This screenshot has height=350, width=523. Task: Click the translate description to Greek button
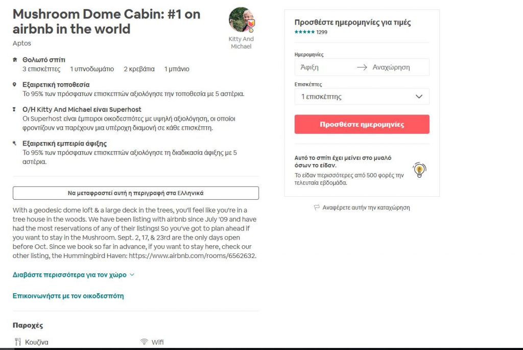click(136, 193)
